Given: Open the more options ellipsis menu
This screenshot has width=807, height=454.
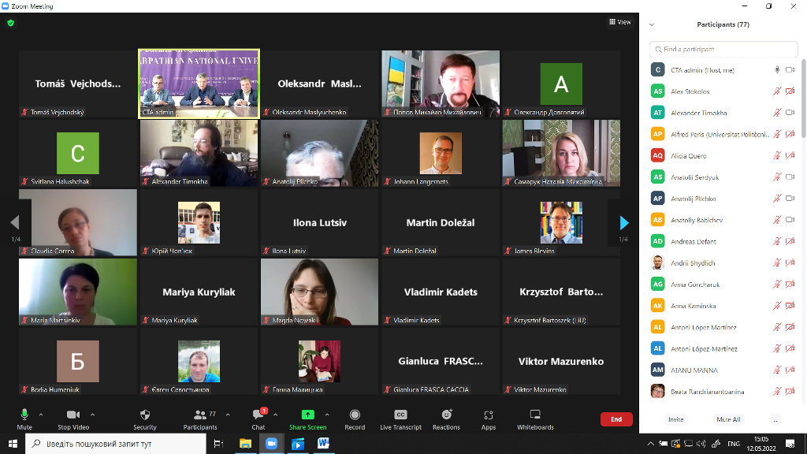Looking at the screenshot, I should (775, 419).
